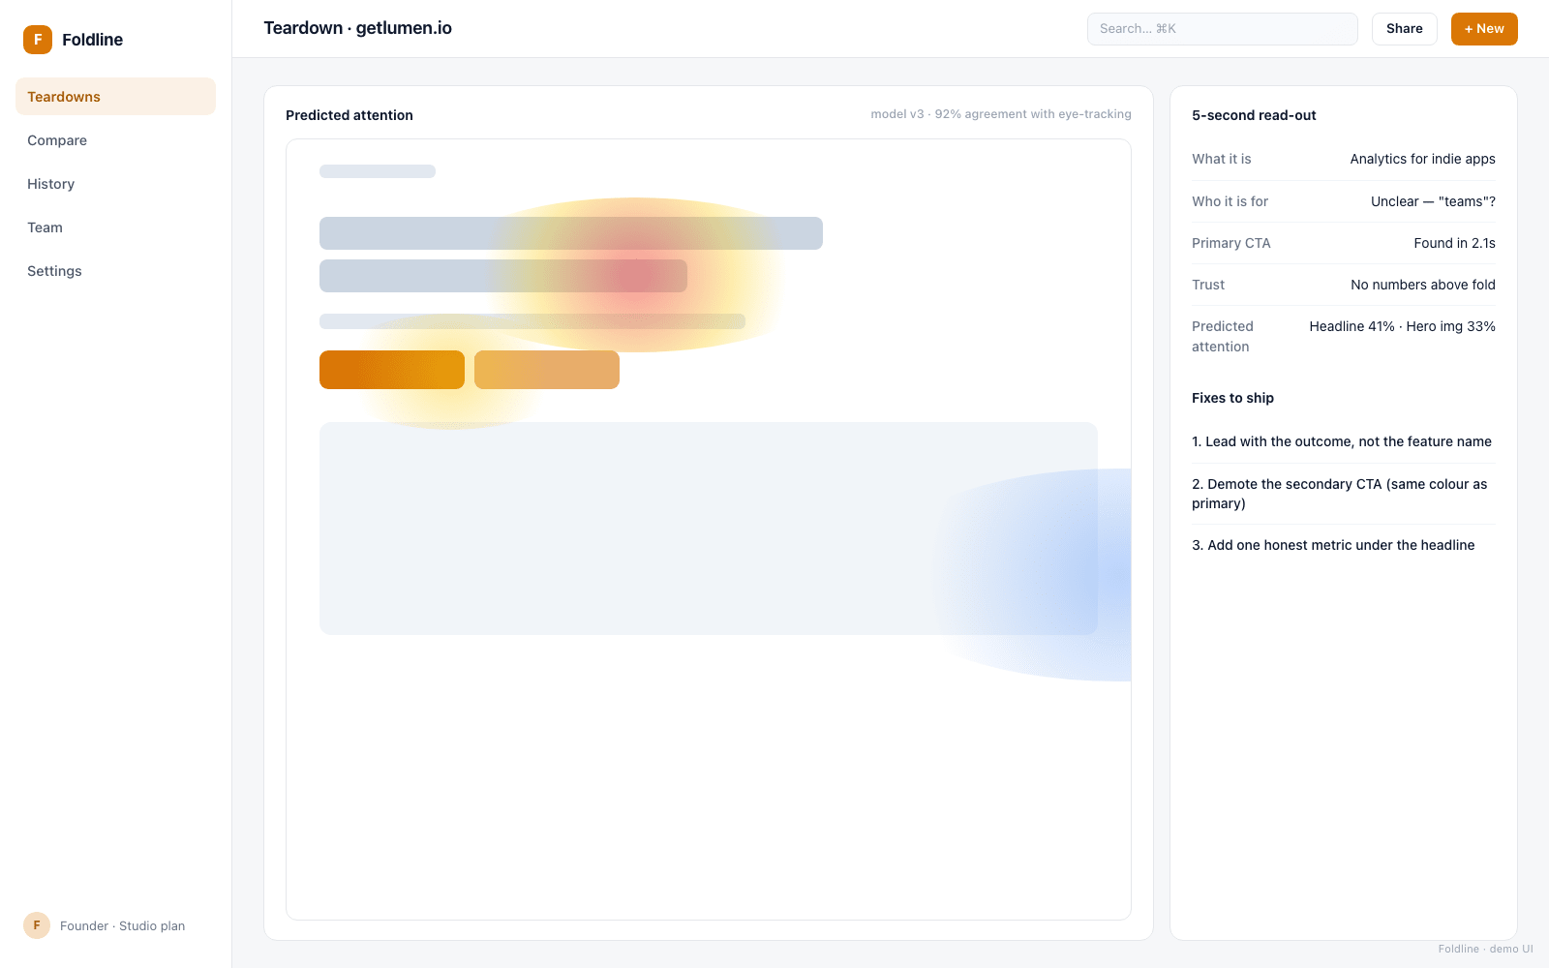Viewport: 1549px width, 968px height.
Task: Select the 'Unclear — "teams"?' value
Action: (1433, 201)
